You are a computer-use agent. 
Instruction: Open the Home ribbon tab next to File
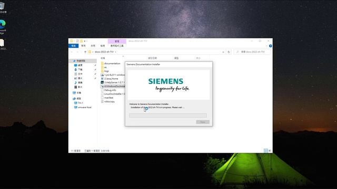click(x=83, y=46)
